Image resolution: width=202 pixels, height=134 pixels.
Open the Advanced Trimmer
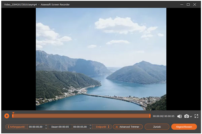[128, 127]
